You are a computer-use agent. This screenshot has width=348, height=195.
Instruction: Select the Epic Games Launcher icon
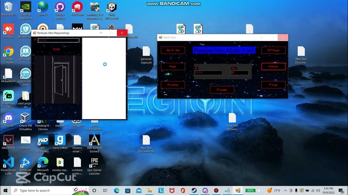tap(95, 166)
